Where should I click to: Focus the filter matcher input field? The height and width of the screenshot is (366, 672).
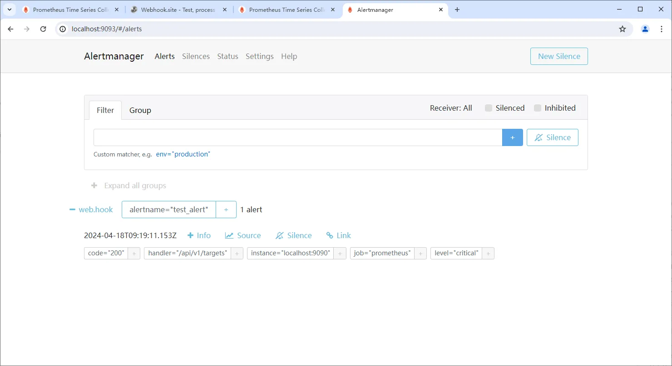pyautogui.click(x=298, y=137)
